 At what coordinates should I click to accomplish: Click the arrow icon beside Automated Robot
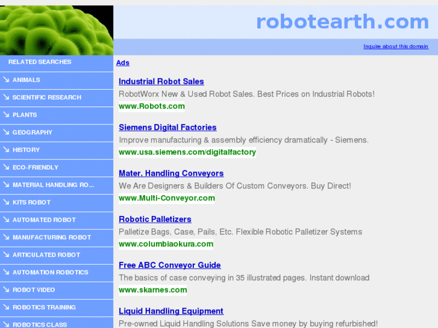click(x=6, y=220)
